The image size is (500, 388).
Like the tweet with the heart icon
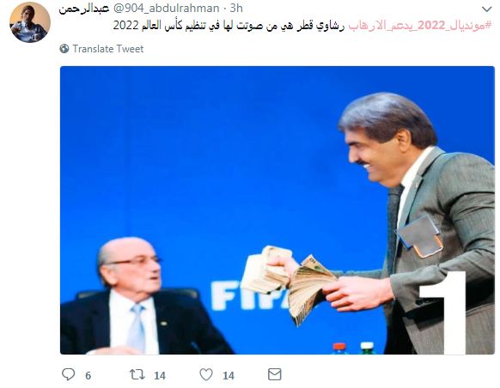pos(206,374)
